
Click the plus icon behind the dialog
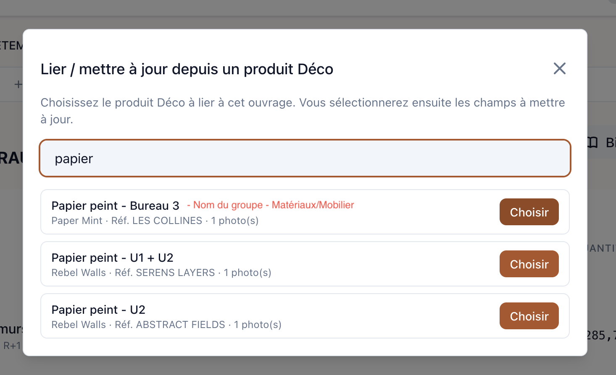click(18, 84)
